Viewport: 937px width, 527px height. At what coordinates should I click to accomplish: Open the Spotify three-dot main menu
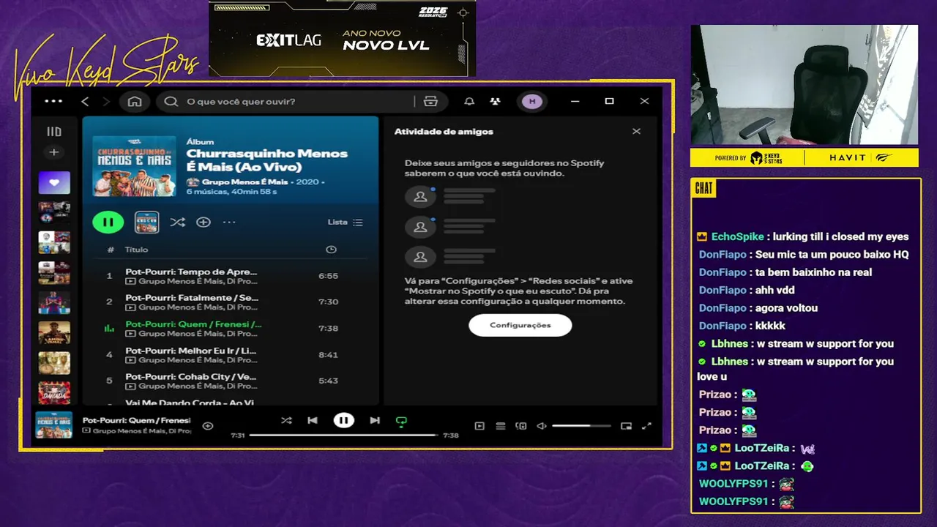53,102
